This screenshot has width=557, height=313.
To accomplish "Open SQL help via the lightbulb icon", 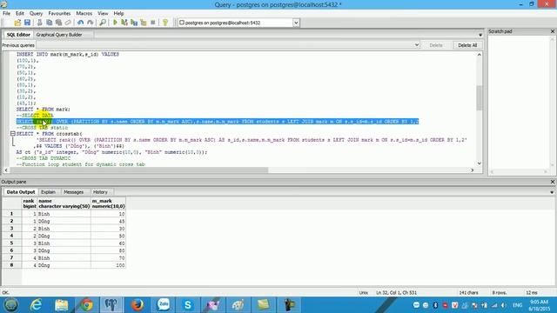I will (x=165, y=23).
